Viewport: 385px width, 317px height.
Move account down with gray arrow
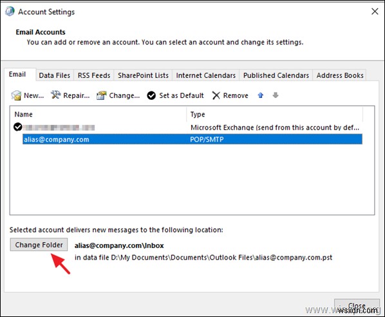pos(276,95)
